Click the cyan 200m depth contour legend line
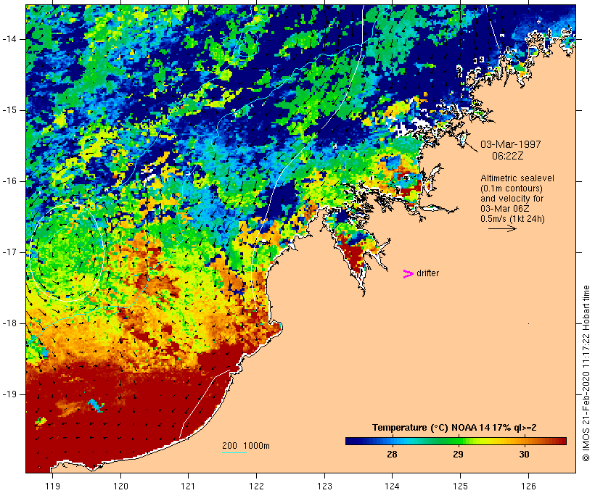Screen dimensions: 595x493 point(234,452)
